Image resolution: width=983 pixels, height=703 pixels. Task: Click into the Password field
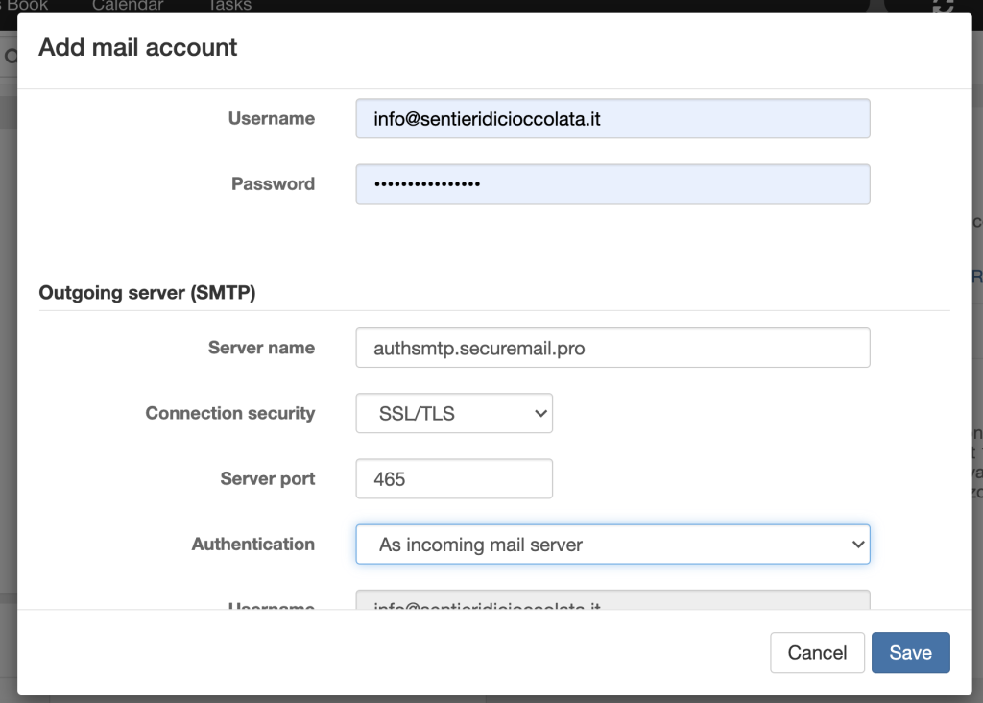click(611, 184)
